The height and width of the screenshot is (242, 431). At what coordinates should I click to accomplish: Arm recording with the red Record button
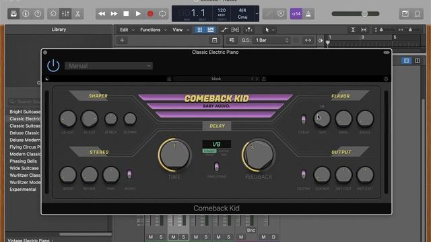tap(150, 13)
